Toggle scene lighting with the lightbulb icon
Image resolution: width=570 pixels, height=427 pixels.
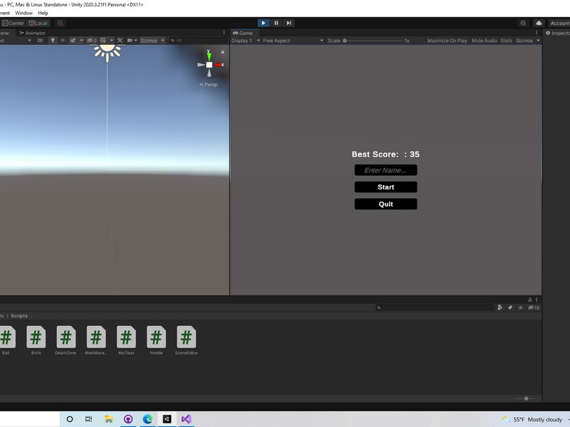pyautogui.click(x=53, y=41)
